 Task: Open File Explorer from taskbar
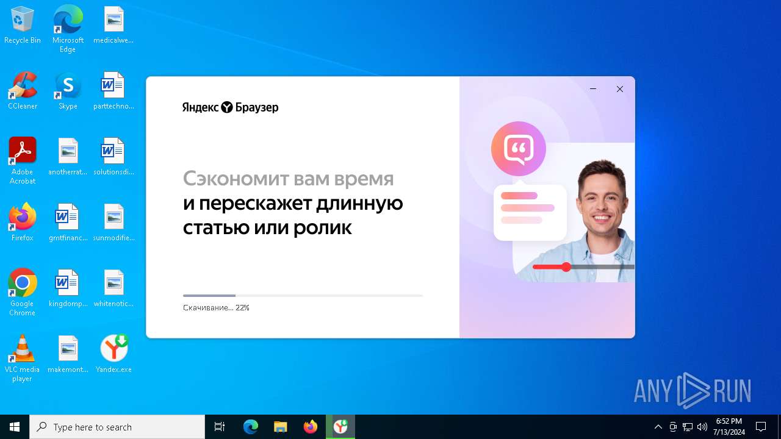280,427
